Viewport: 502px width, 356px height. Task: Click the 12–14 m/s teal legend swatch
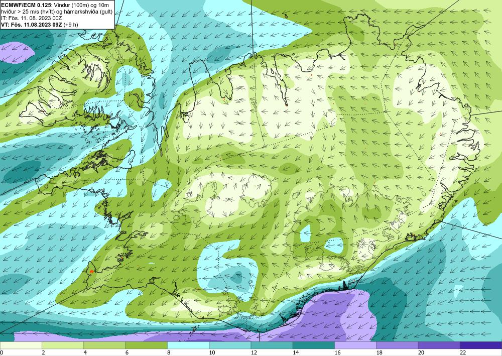pos(272,345)
